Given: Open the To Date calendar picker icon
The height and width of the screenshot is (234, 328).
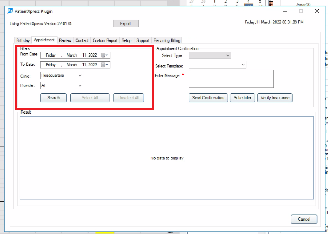Looking at the screenshot, I should [x=103, y=65].
